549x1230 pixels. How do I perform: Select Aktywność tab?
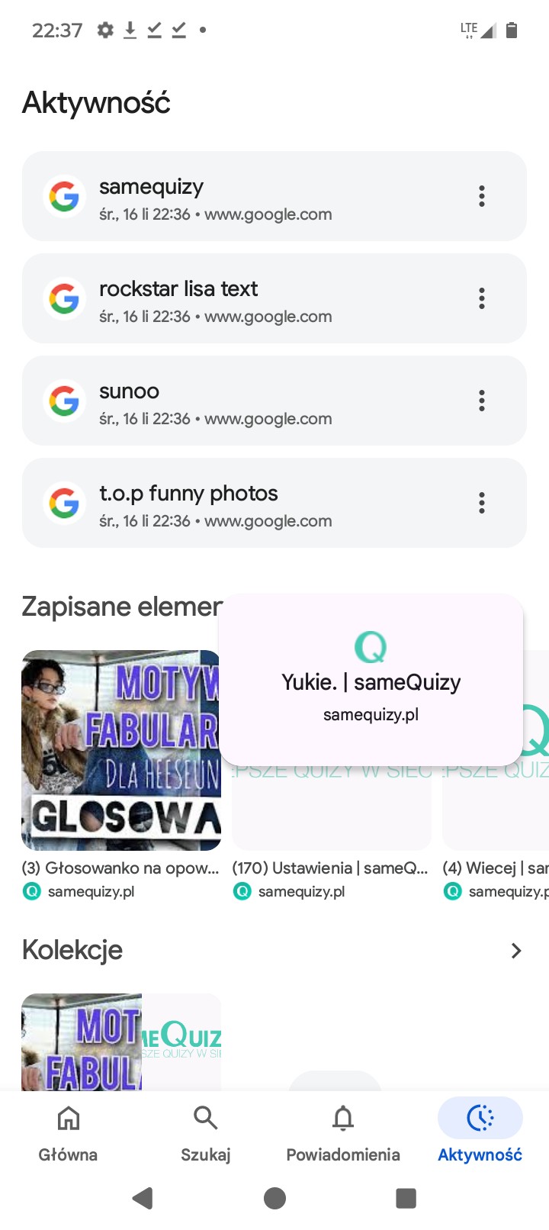480,1132
